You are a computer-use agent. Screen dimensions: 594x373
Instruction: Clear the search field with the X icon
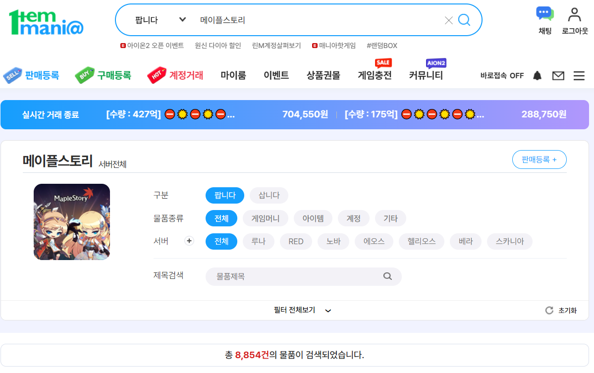coord(448,20)
